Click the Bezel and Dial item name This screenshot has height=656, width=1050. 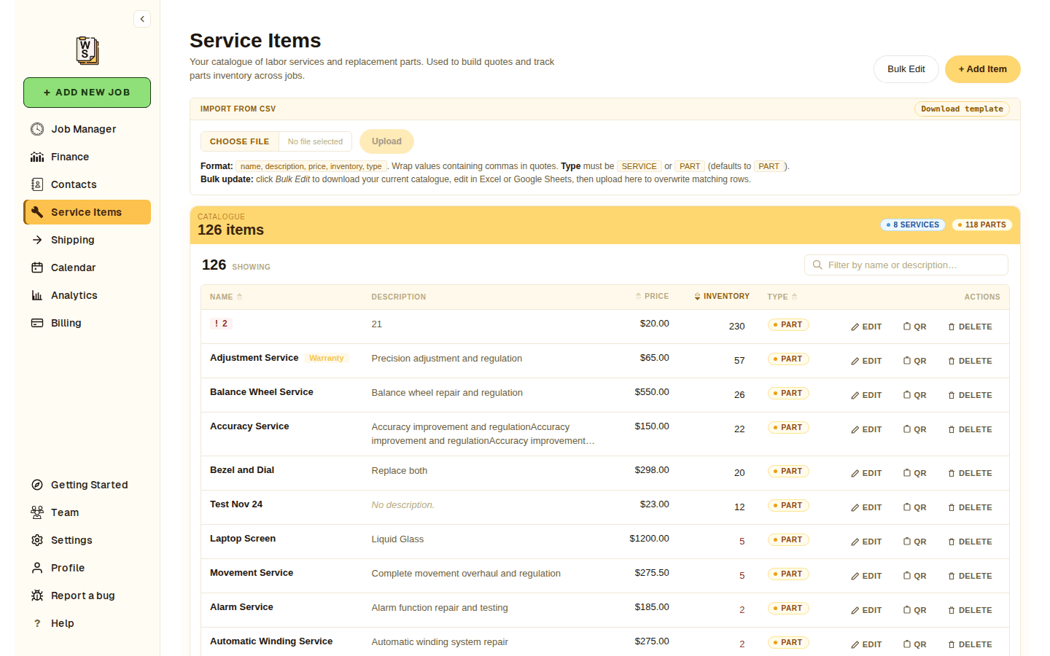[x=242, y=470]
